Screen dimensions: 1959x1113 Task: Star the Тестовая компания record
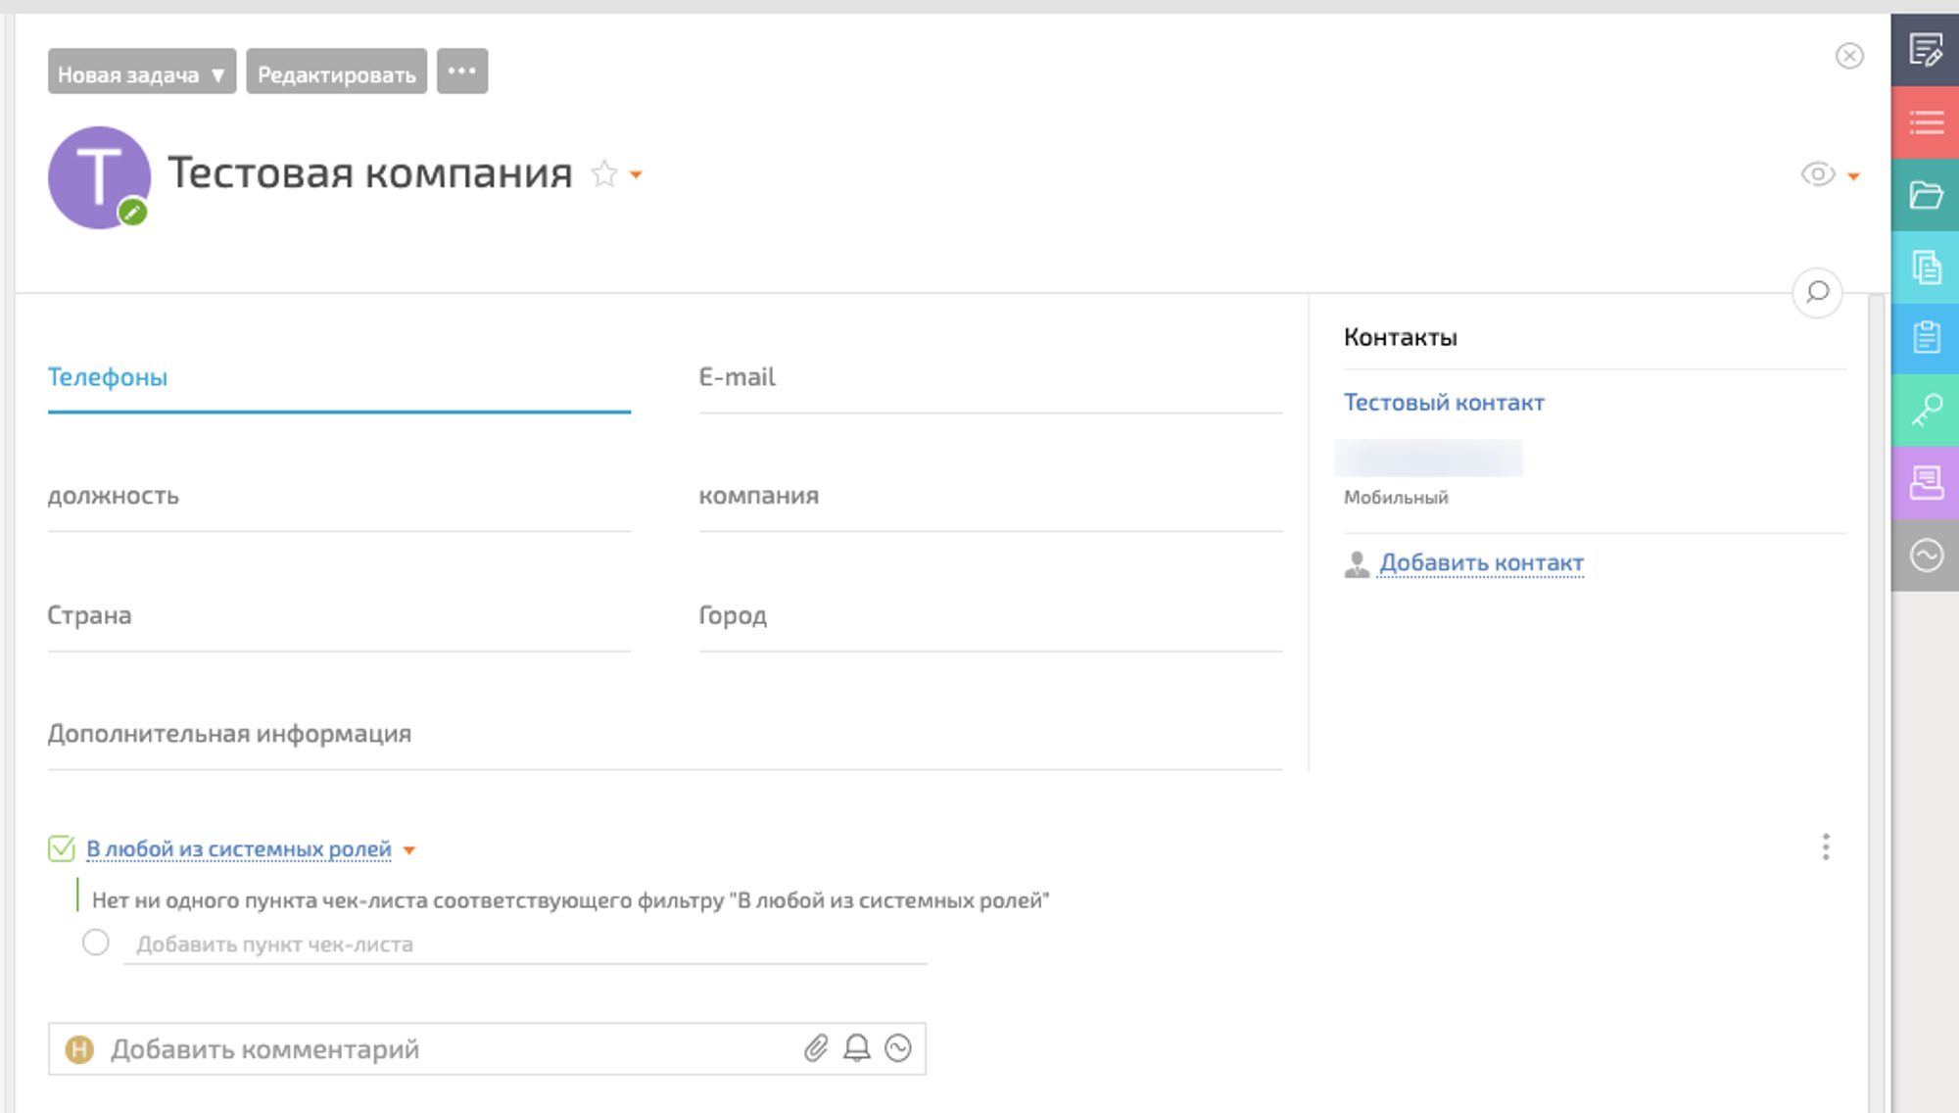[x=604, y=174]
